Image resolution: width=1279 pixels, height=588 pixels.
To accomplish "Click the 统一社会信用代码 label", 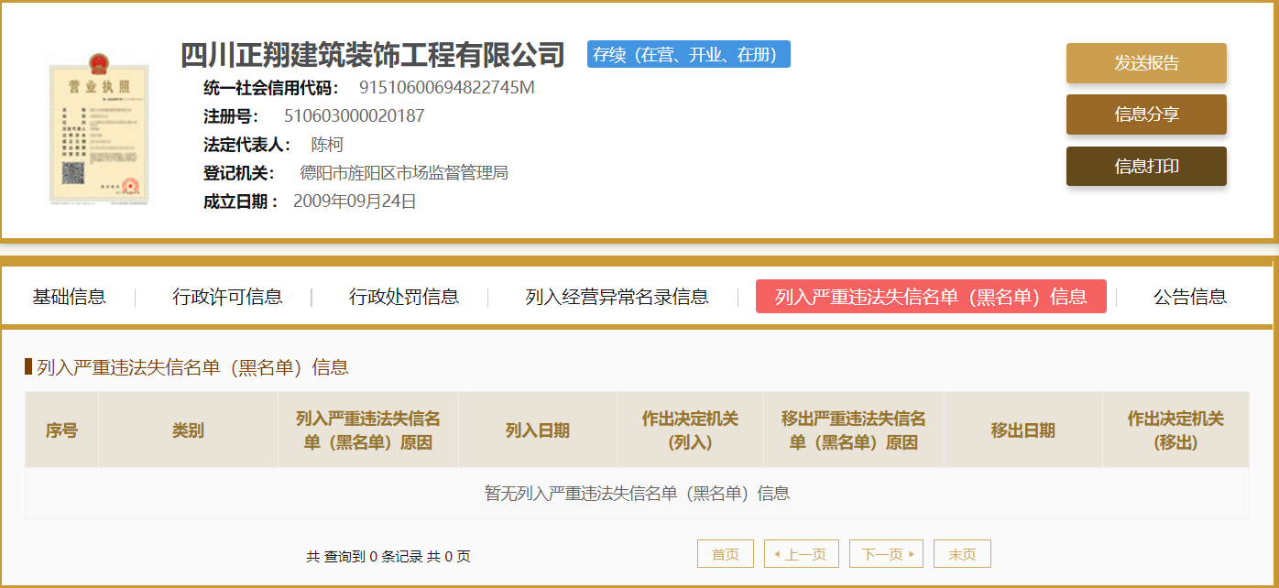I will 271,88.
